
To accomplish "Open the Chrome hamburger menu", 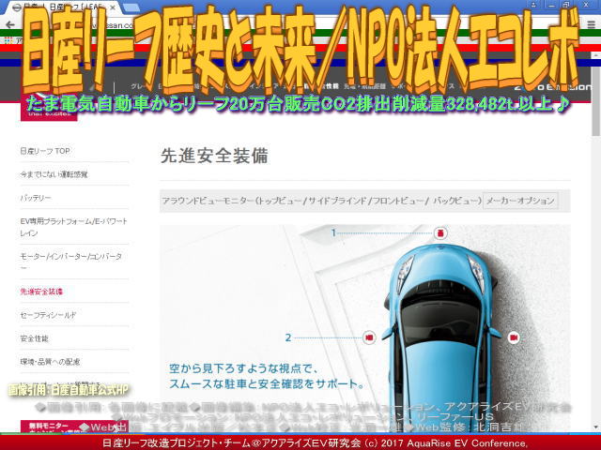I will (x=592, y=25).
